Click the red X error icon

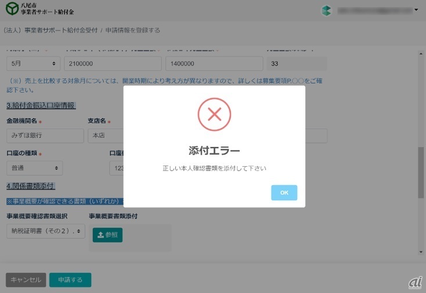pos(214,114)
